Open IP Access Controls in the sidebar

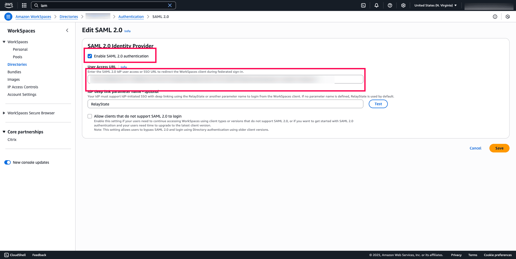coord(23,87)
